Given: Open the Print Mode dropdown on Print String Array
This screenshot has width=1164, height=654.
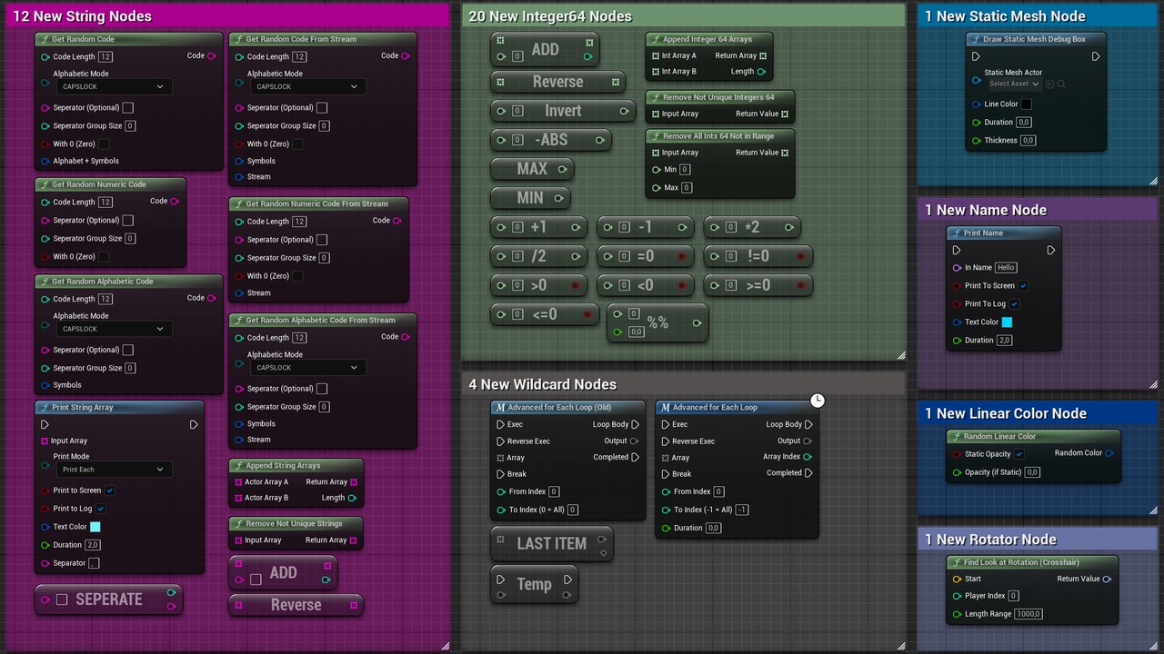Looking at the screenshot, I should click(x=112, y=469).
